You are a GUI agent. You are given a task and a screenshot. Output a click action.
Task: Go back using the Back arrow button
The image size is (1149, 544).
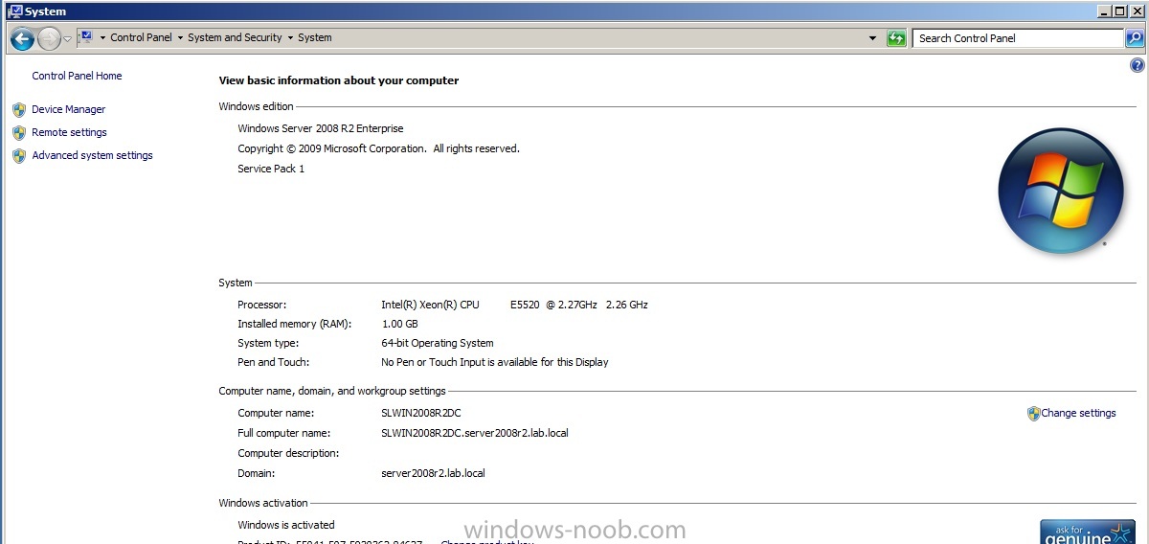click(x=22, y=38)
